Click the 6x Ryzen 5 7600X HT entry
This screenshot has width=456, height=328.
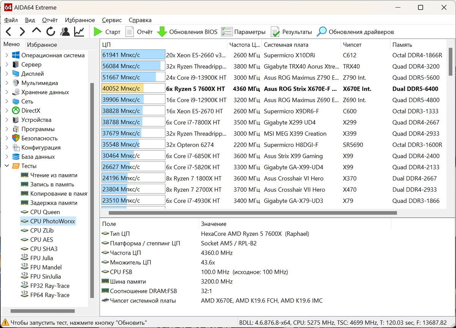point(195,89)
